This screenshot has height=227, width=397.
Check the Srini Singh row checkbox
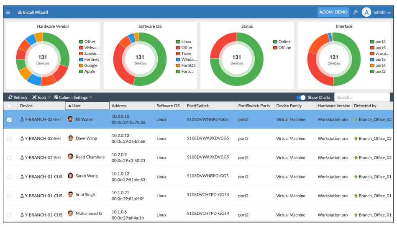point(9,196)
